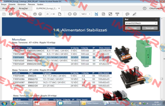Close the EUPROM document tab
Viewport: 165px width, 106px height.
click(59, 8)
